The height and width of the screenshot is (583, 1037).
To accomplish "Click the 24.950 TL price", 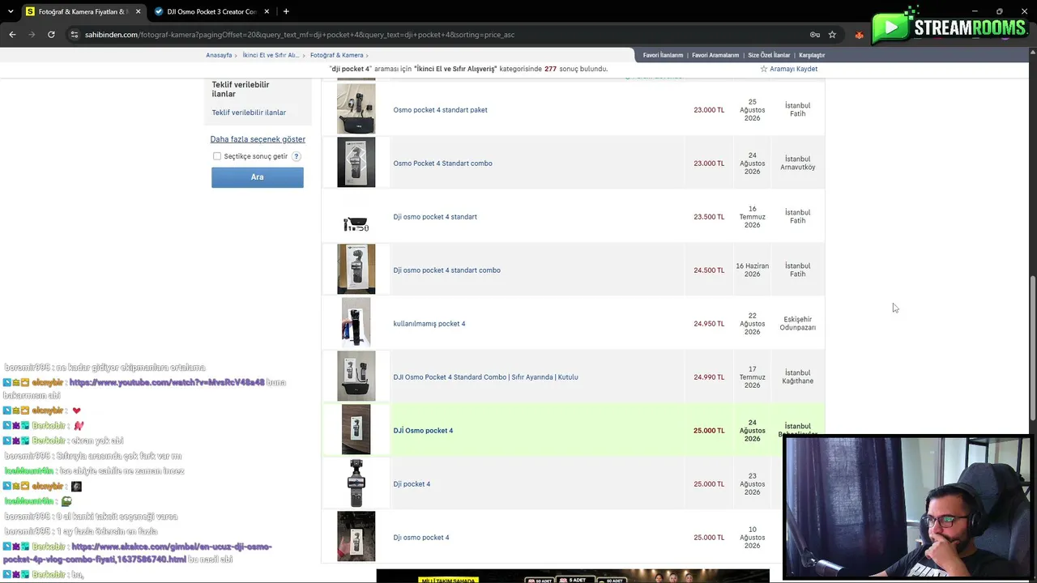I will [x=709, y=324].
